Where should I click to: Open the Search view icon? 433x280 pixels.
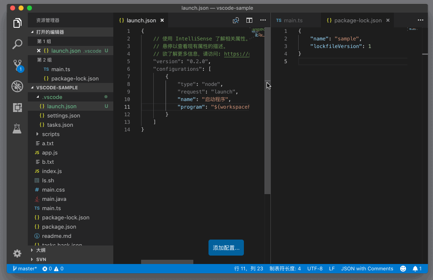click(17, 44)
